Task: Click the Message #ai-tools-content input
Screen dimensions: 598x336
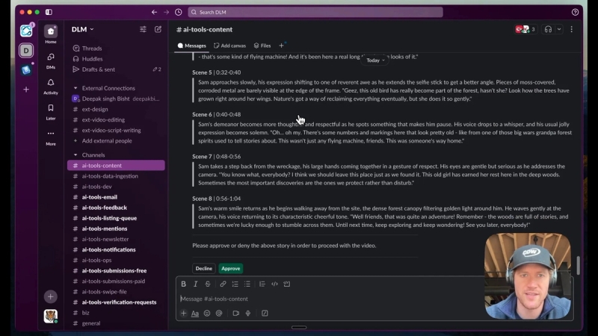Action: click(x=330, y=299)
